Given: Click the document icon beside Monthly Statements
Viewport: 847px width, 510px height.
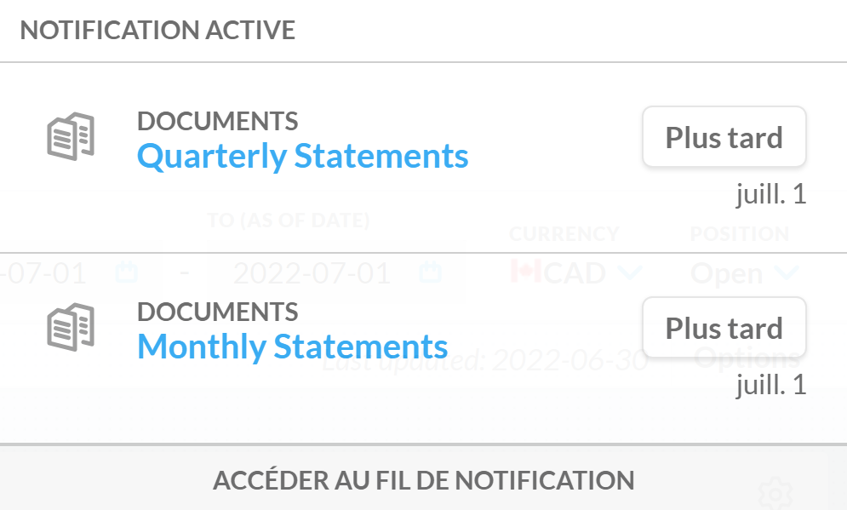Looking at the screenshot, I should click(70, 327).
